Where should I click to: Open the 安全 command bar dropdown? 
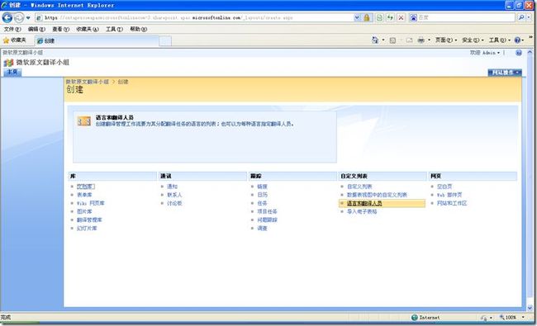(x=473, y=40)
